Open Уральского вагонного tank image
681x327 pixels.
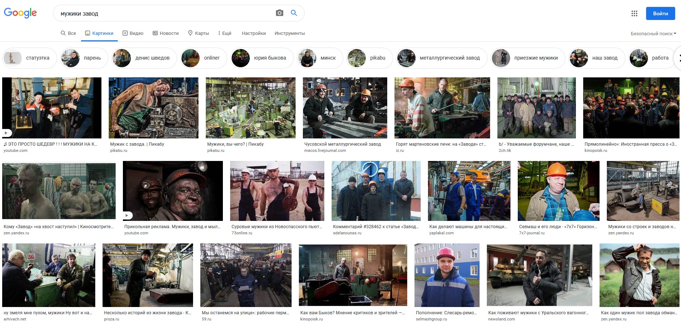coord(540,275)
